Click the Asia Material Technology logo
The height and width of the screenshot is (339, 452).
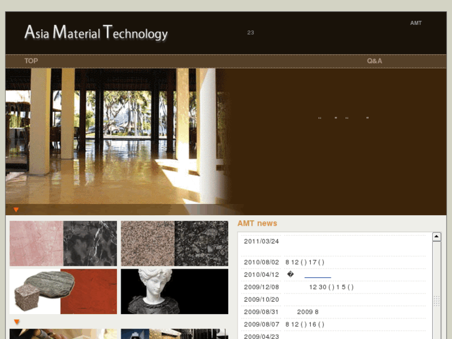(x=96, y=33)
